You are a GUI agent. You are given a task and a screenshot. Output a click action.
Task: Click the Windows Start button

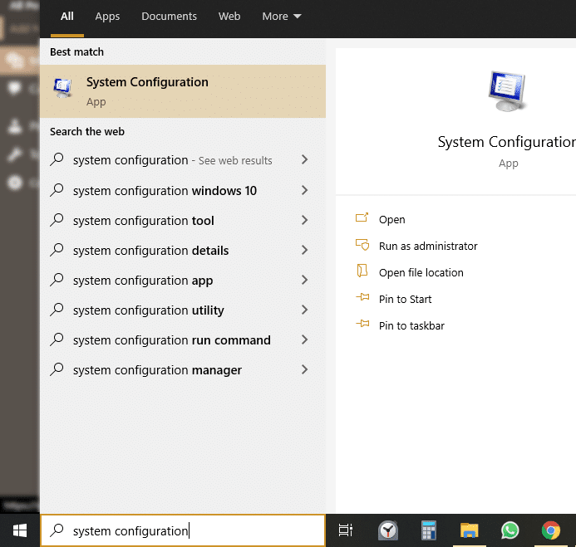(x=19, y=530)
